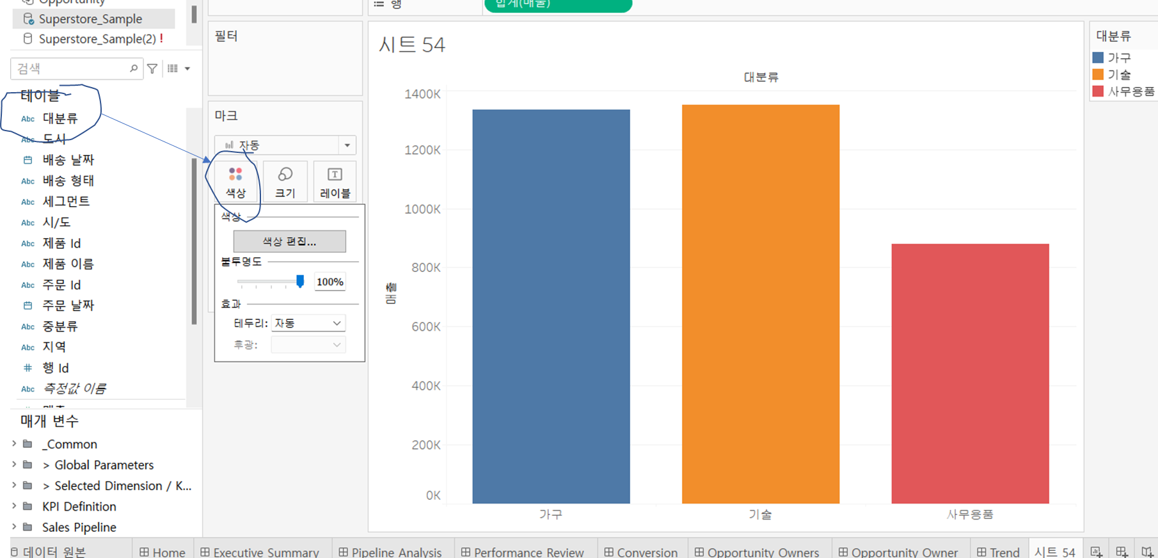Select the 대분류 field in table list
The image size is (1158, 558).
point(60,118)
